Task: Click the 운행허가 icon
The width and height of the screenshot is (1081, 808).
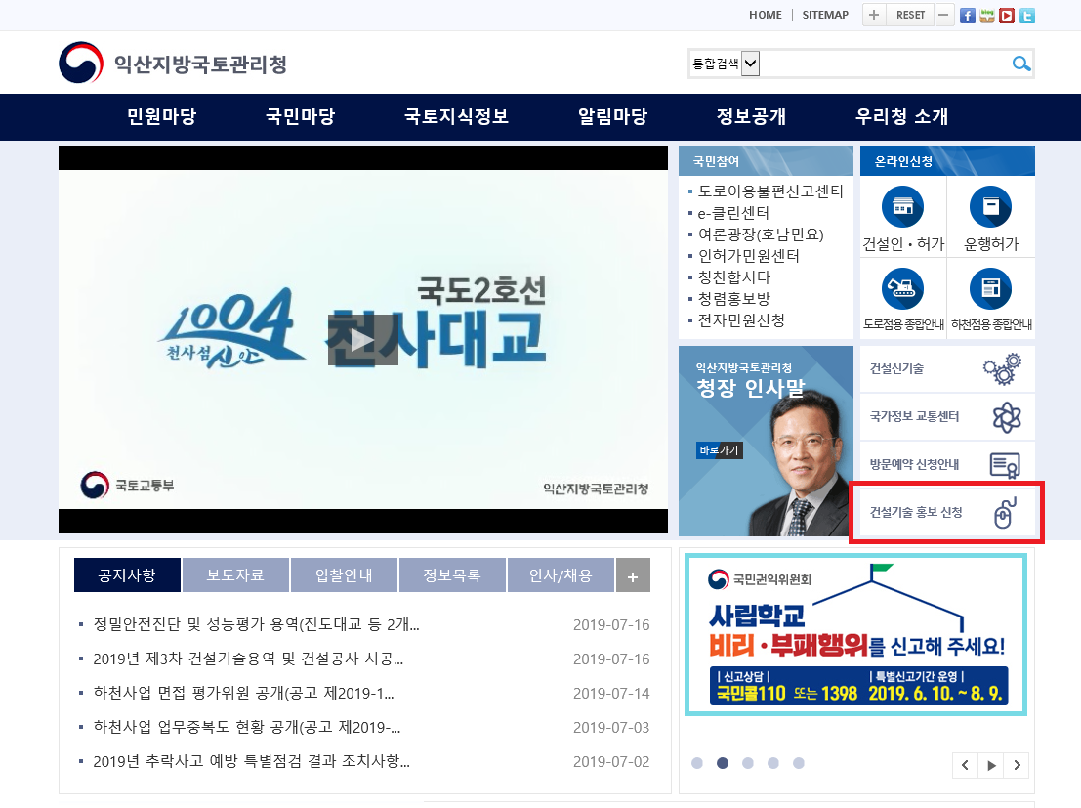Action: point(990,206)
